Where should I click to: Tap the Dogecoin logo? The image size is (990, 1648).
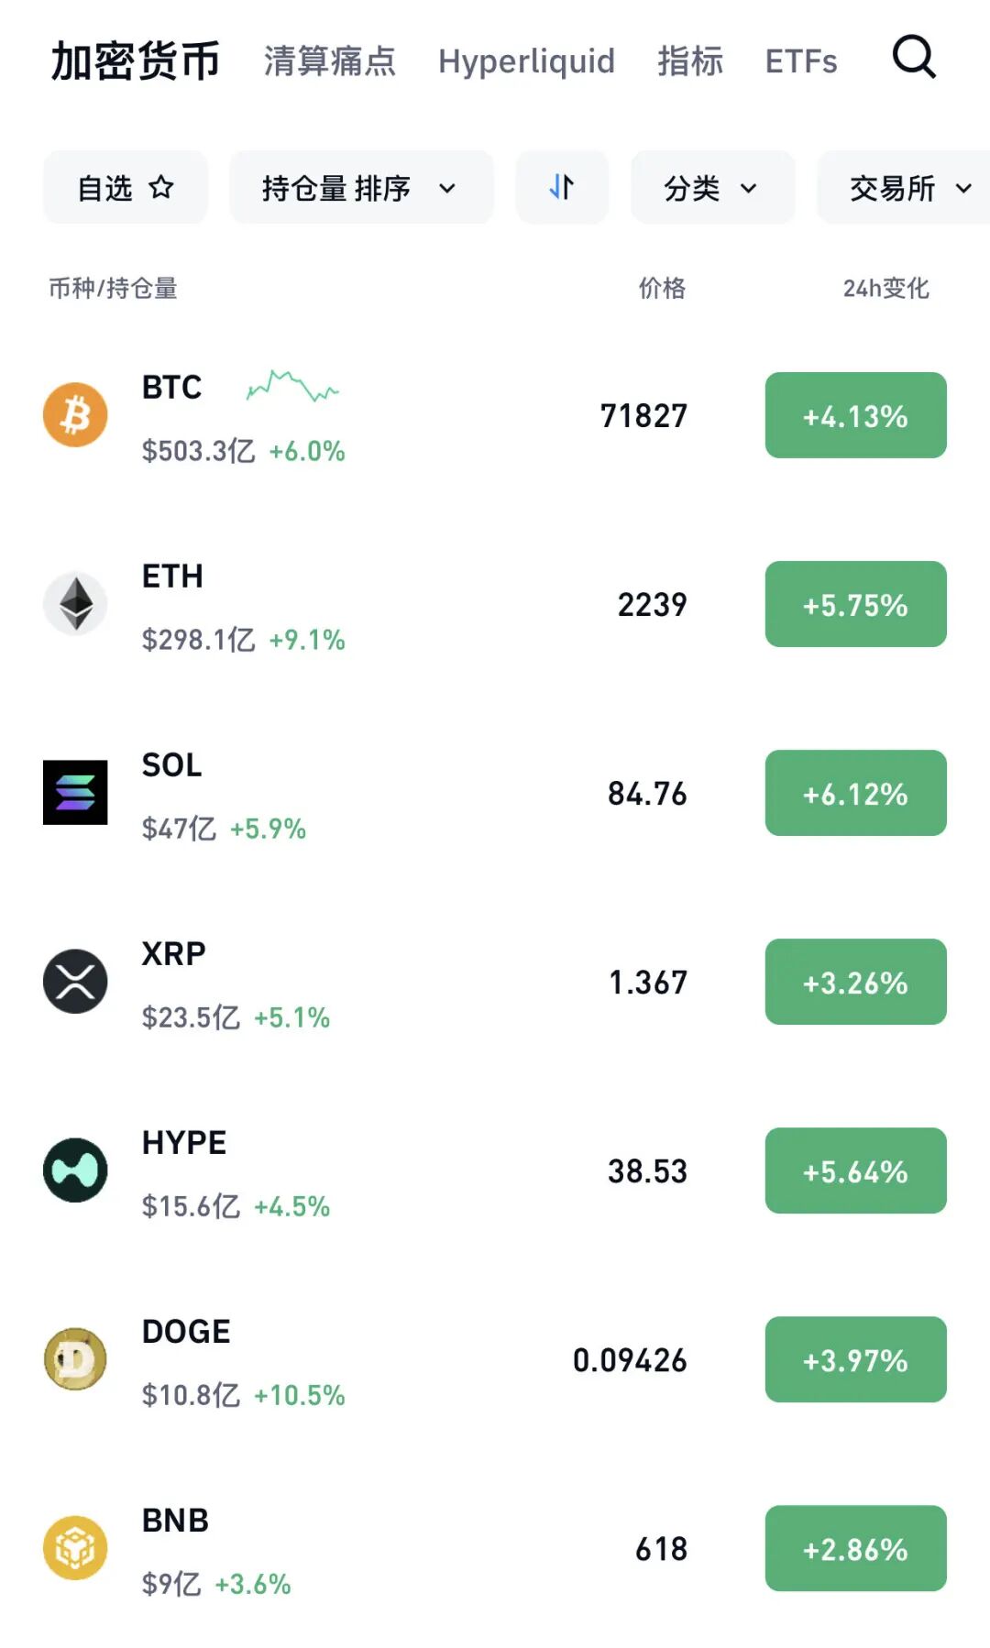(75, 1359)
